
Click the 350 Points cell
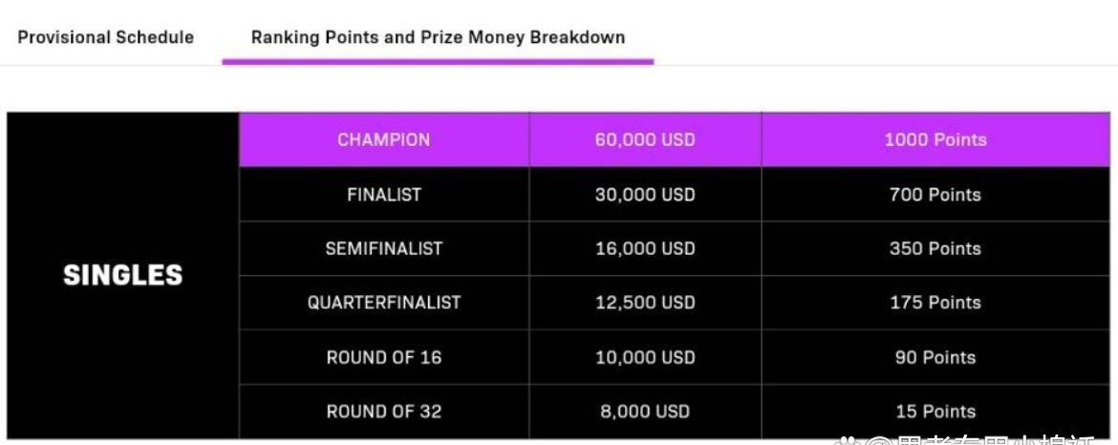coord(935,248)
